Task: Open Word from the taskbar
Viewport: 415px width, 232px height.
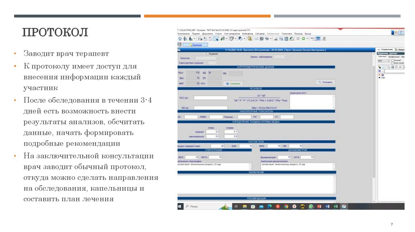Action: pyautogui.click(x=327, y=207)
